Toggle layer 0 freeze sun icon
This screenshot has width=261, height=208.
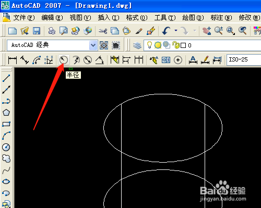coord(158,45)
